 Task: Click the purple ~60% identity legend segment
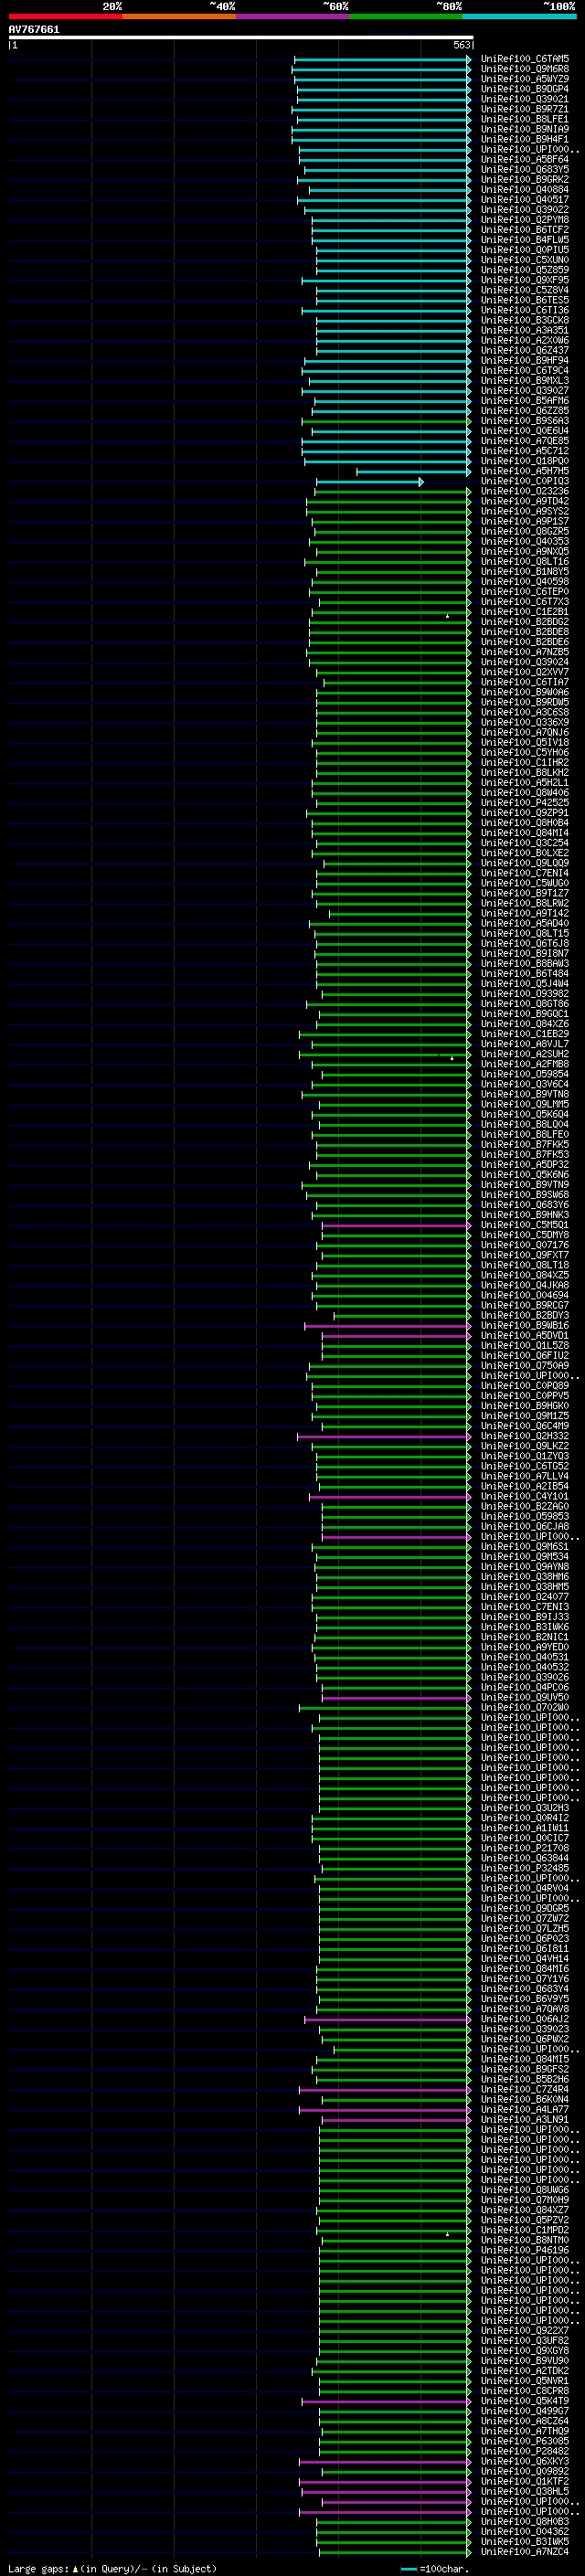tap(292, 16)
